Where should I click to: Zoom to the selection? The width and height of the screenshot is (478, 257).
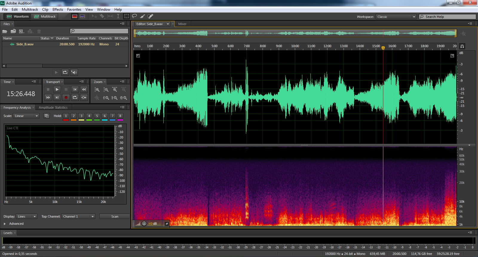click(124, 98)
